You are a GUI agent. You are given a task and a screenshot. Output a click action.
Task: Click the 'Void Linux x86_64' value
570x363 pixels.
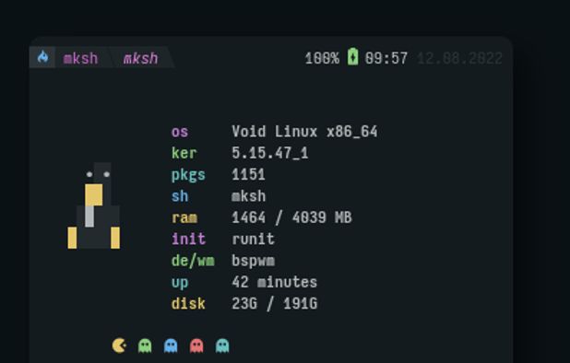click(304, 132)
